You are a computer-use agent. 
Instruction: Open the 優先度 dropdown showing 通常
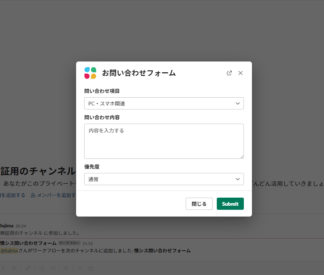tap(164, 179)
